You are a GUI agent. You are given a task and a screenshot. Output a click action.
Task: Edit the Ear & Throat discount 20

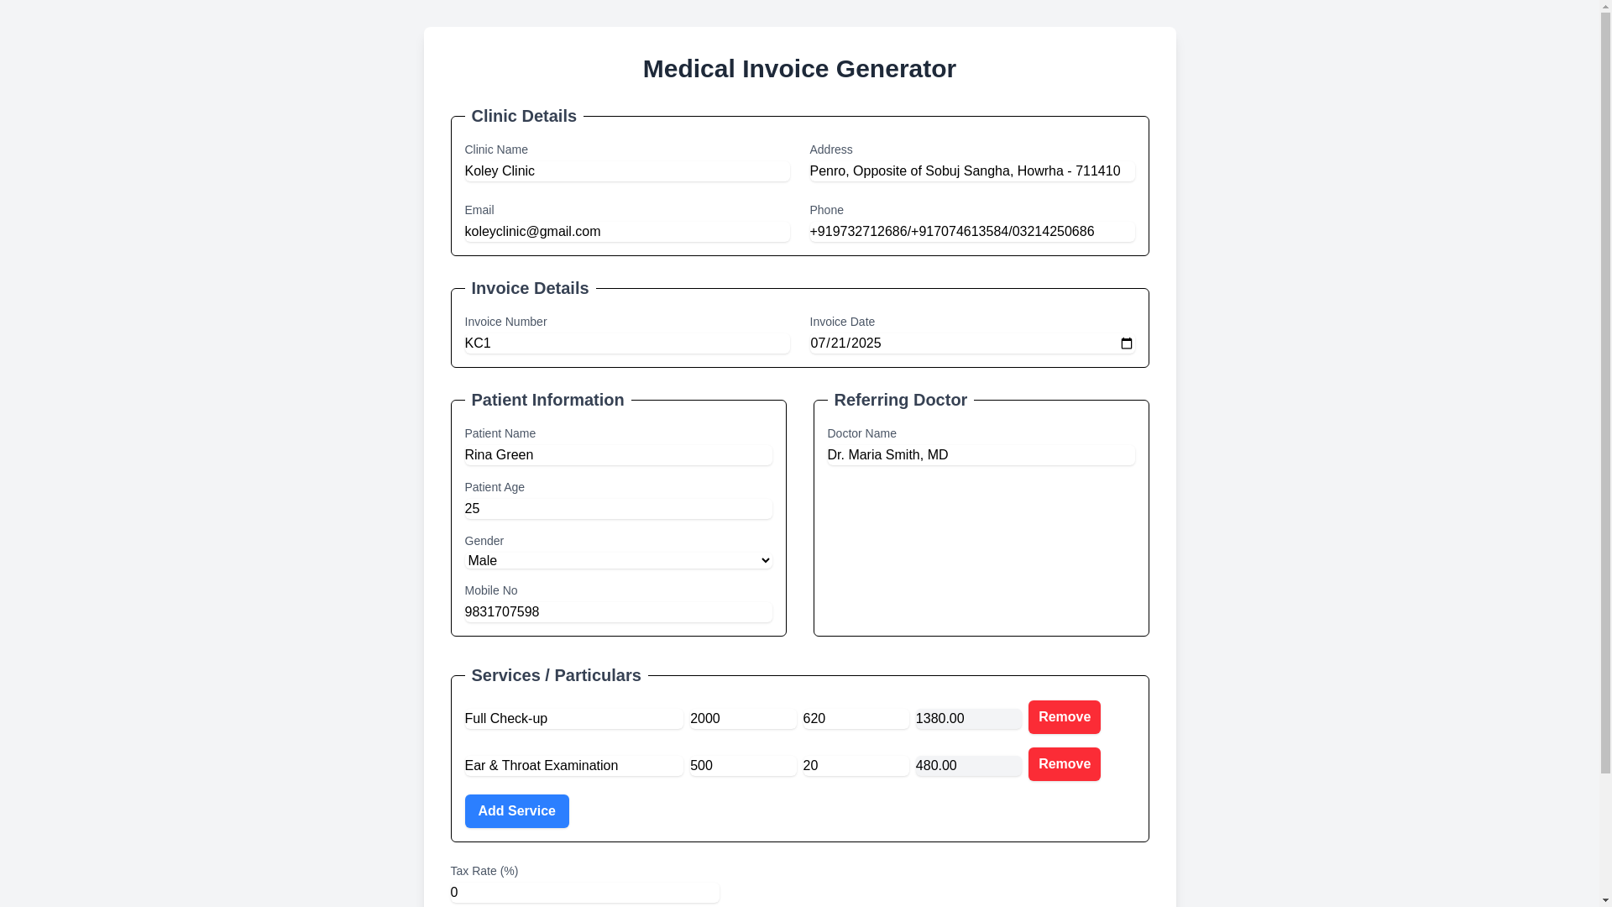(x=856, y=766)
